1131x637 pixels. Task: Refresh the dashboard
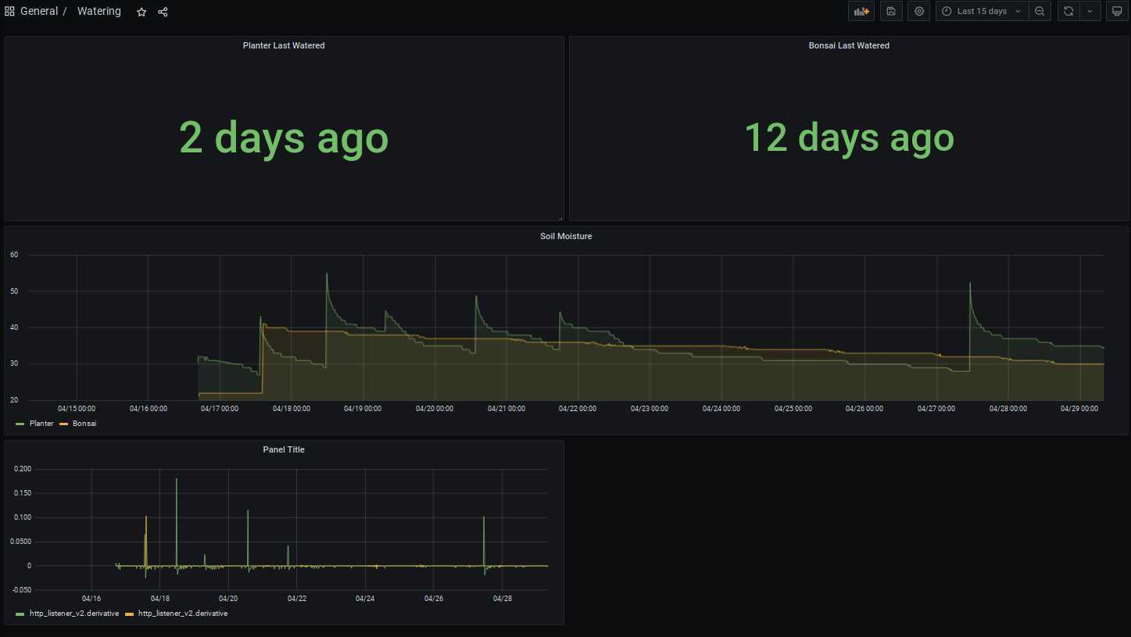click(1068, 12)
